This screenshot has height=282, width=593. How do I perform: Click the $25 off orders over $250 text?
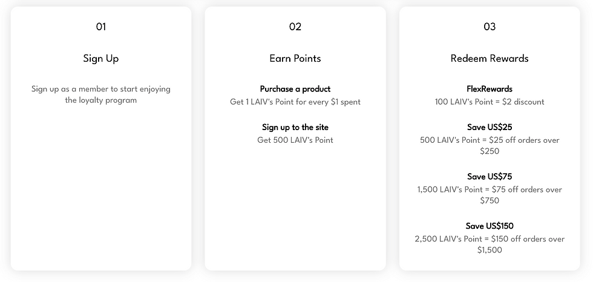tap(490, 145)
